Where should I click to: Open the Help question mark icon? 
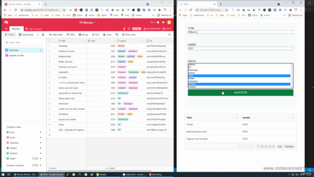click(x=158, y=22)
